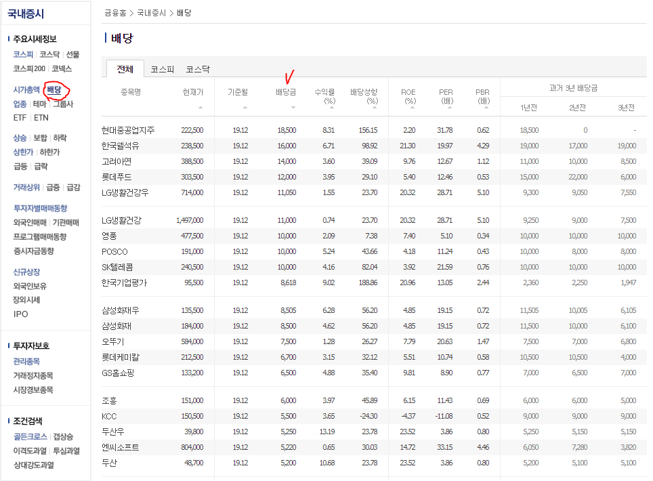
Task: Open the 하한가 sidebar link
Action: 49,152
